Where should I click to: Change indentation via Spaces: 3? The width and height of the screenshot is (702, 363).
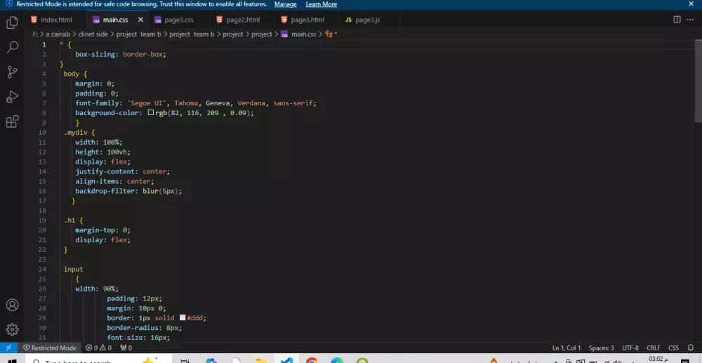click(602, 348)
